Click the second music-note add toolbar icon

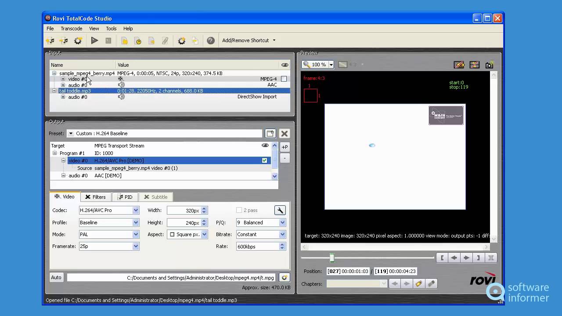(x=64, y=41)
